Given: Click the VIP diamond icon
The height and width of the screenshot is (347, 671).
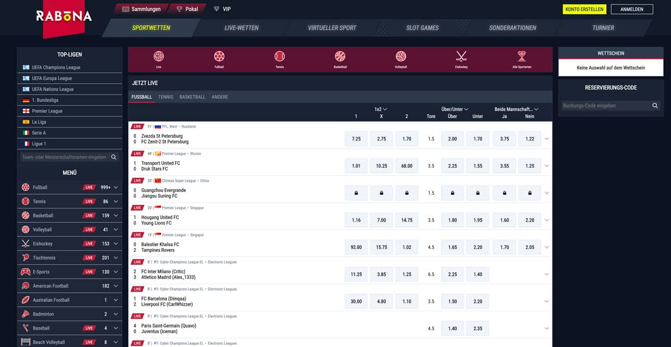Looking at the screenshot, I should (217, 9).
